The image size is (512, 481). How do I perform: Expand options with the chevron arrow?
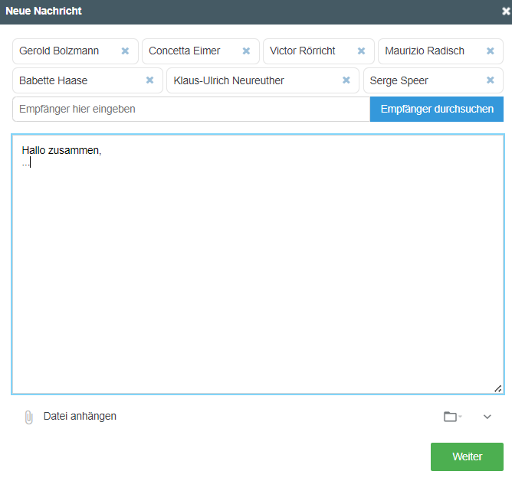click(x=487, y=417)
